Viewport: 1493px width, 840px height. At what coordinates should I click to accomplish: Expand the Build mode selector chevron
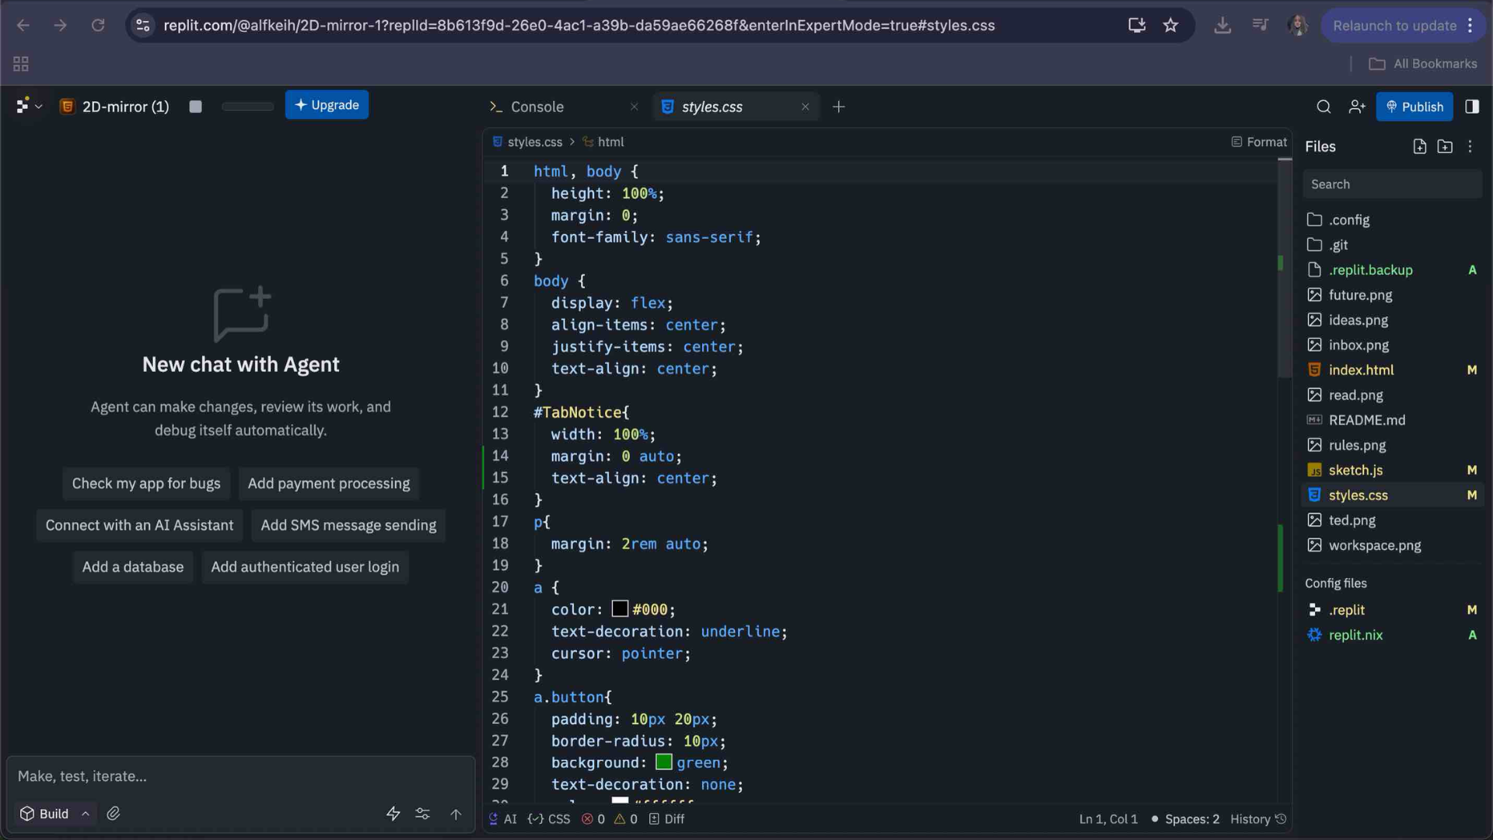85,814
